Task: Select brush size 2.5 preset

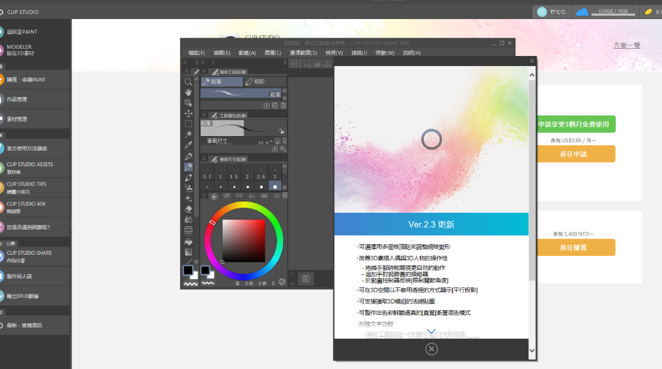Action: (261, 176)
